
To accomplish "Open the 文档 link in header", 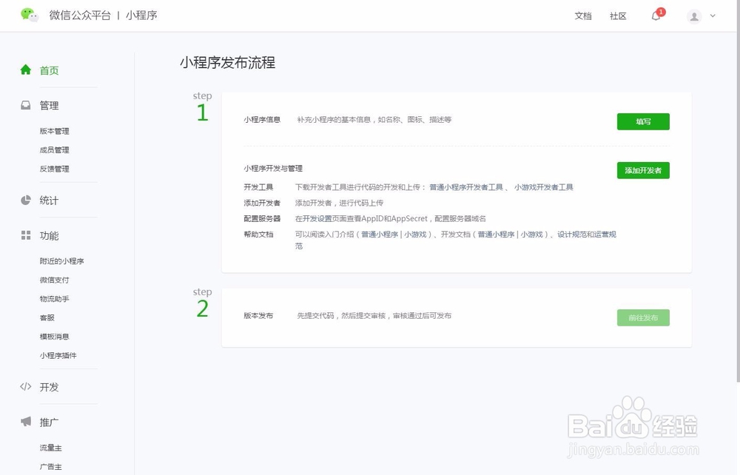I will (x=583, y=16).
